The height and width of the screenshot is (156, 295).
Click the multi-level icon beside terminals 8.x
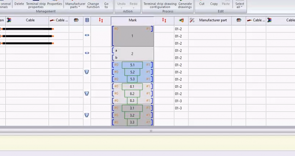coord(87,94)
